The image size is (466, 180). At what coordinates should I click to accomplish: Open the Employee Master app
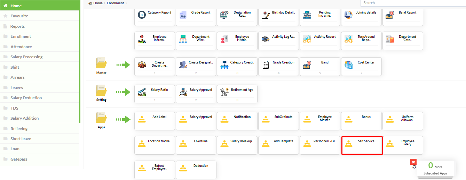click(320, 121)
